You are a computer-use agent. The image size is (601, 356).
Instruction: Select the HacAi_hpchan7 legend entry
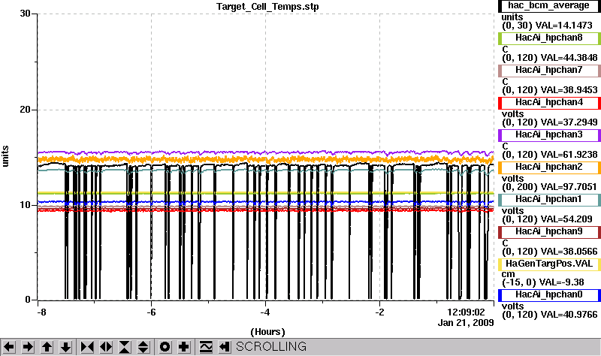[549, 70]
